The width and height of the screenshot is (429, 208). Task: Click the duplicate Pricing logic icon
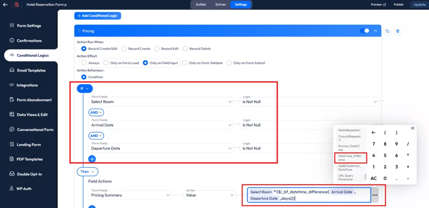[x=388, y=31]
